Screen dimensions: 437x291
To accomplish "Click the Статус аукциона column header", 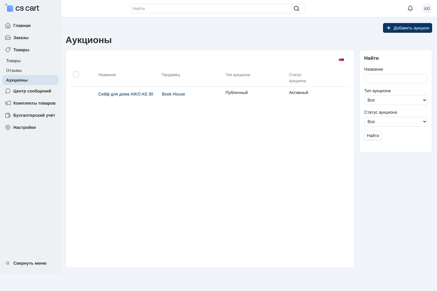I will coord(298,77).
